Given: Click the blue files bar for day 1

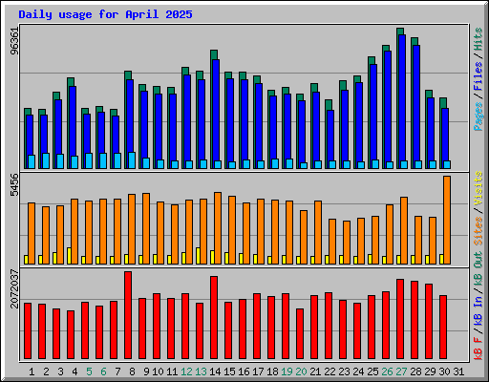Looking at the screenshot, I should [30, 136].
